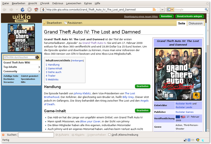The width and height of the screenshot is (211, 144).
Task: Click Bearbeiten button next to Game-Inhalt
Action: 142,111
